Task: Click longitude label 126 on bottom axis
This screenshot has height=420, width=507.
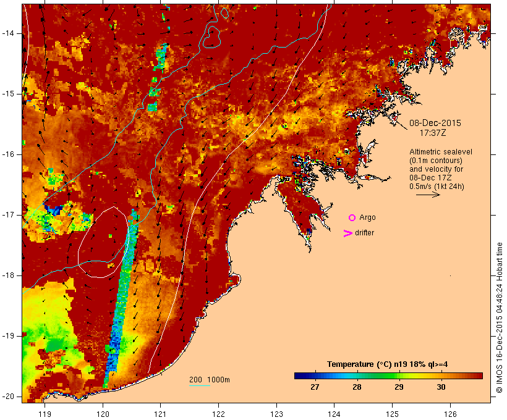Action: click(x=450, y=414)
